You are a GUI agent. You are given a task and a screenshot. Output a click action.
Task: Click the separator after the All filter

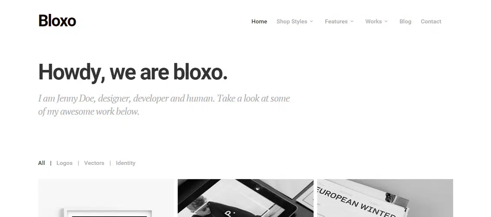(51, 163)
